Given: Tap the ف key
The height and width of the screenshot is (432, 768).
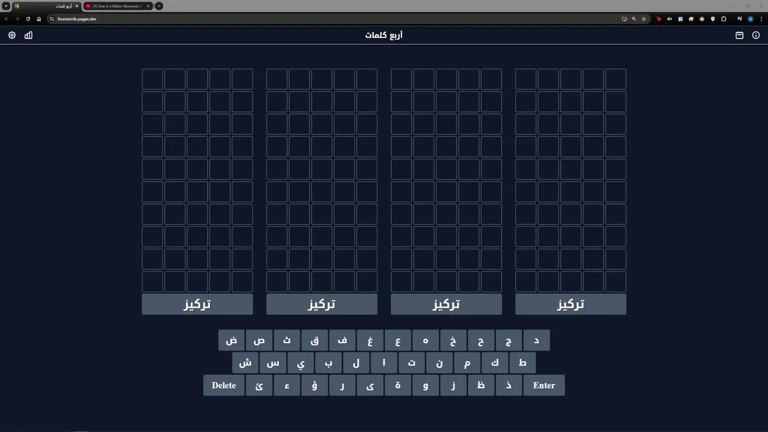Looking at the screenshot, I should (343, 340).
